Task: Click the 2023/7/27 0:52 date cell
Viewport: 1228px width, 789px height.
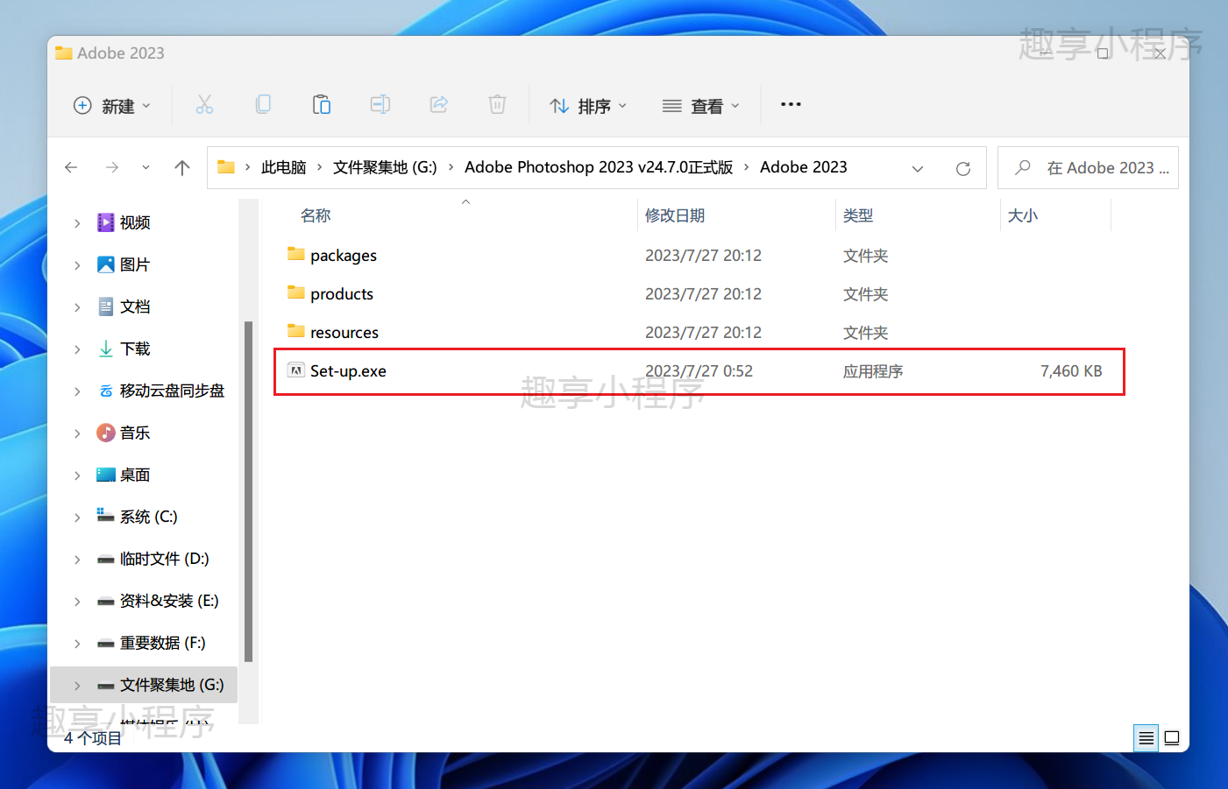Action: (699, 371)
